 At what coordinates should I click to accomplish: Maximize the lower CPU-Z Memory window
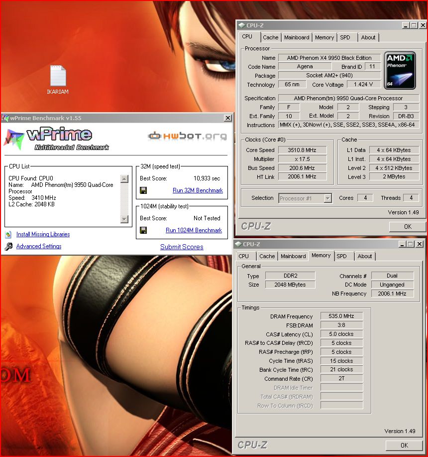point(411,244)
